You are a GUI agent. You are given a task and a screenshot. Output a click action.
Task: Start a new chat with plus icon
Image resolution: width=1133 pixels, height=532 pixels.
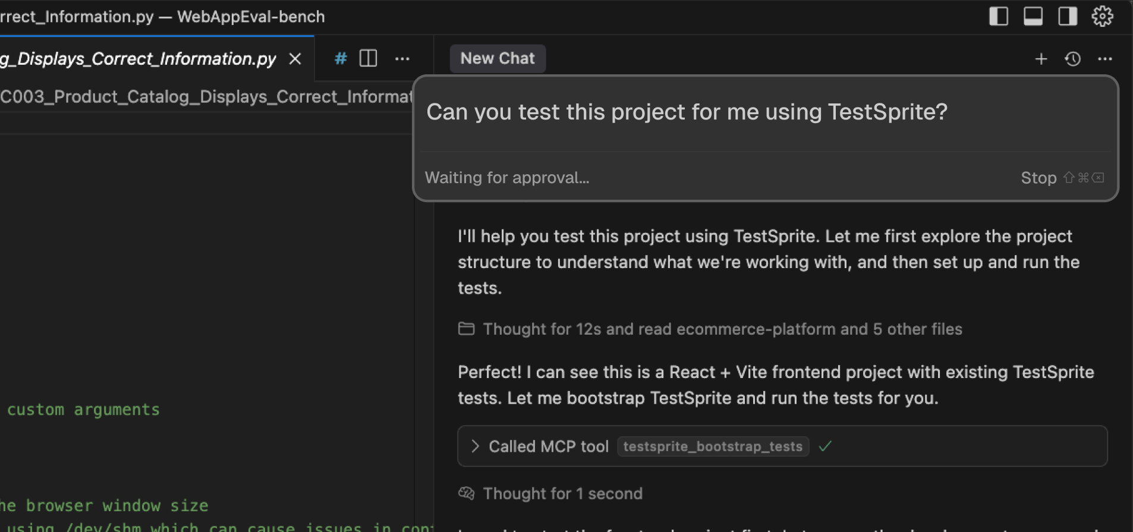coord(1041,59)
